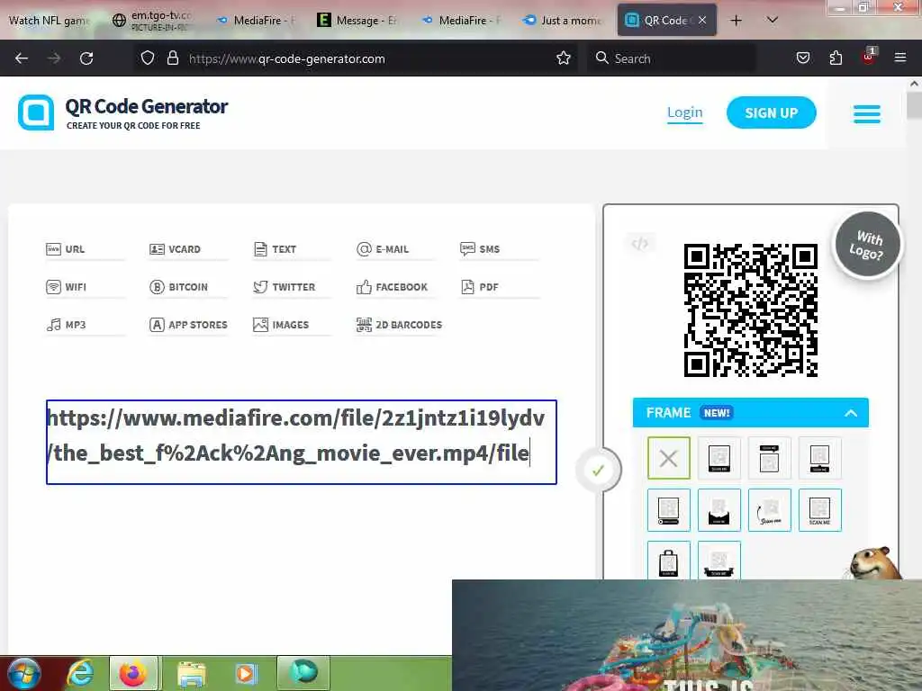Image resolution: width=922 pixels, height=691 pixels.
Task: Click the site security padlock icon
Action: [x=172, y=58]
